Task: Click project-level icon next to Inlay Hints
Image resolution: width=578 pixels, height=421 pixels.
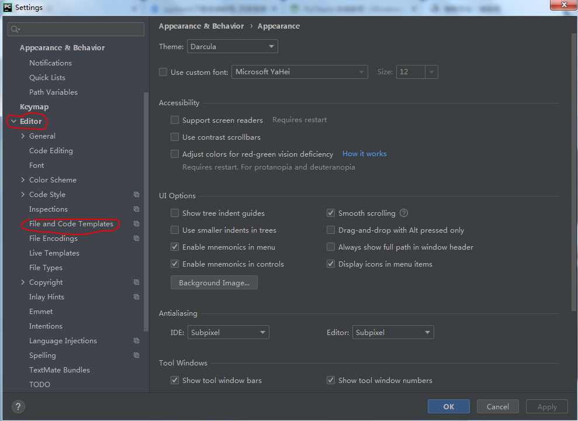Action: coord(136,297)
